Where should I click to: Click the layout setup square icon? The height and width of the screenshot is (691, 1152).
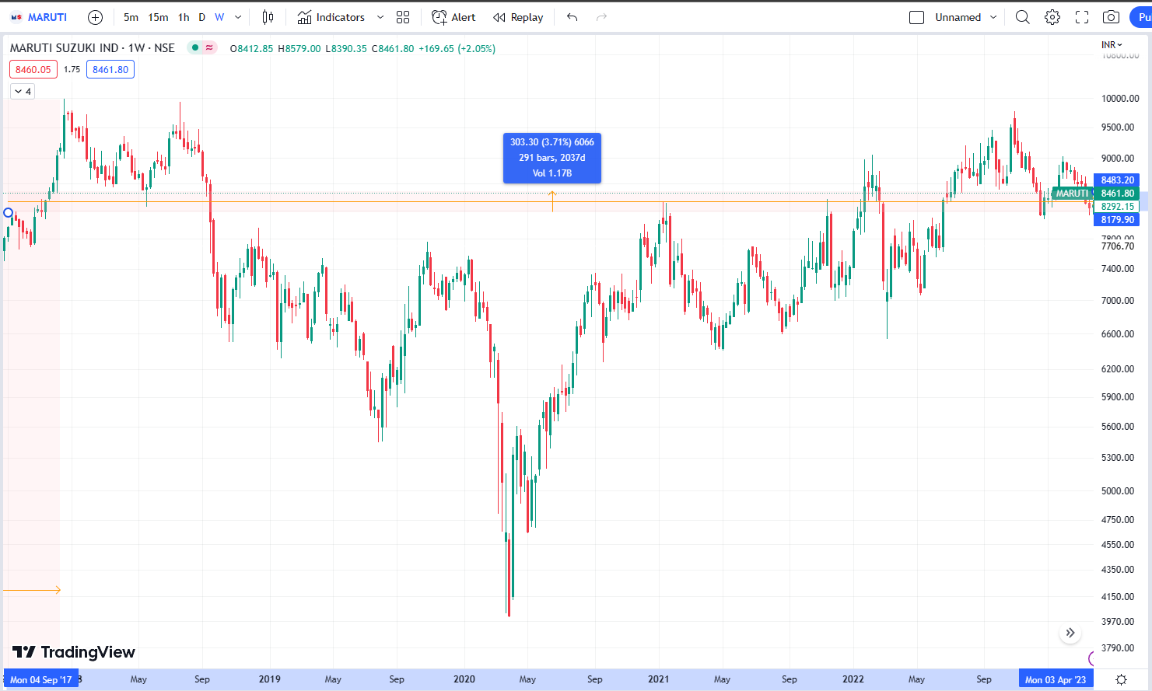(917, 17)
